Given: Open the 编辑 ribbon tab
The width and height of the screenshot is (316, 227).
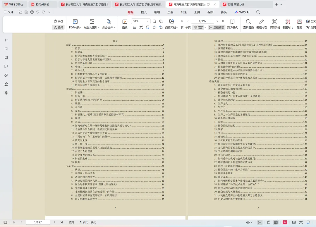Looking at the screenshot, I should 157,12.
